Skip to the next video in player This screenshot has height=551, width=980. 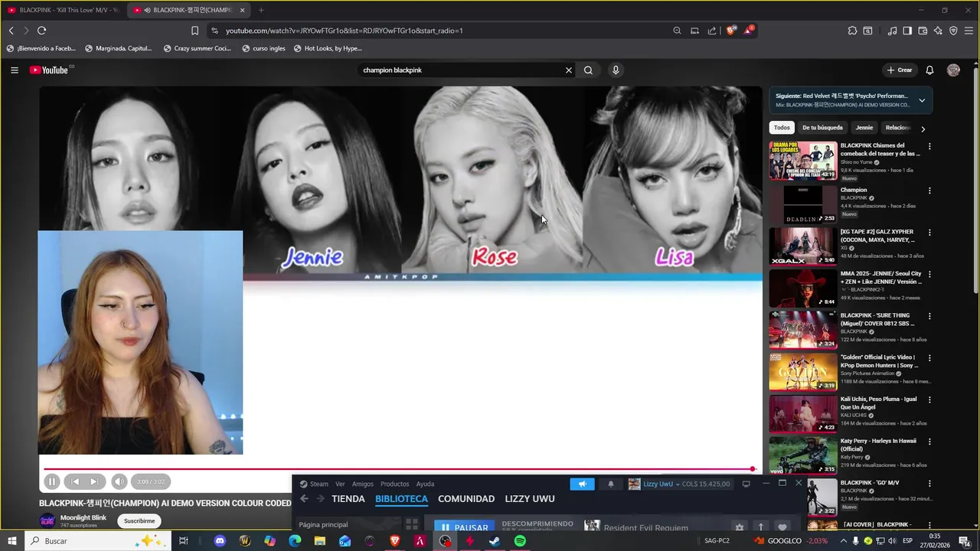click(x=94, y=481)
